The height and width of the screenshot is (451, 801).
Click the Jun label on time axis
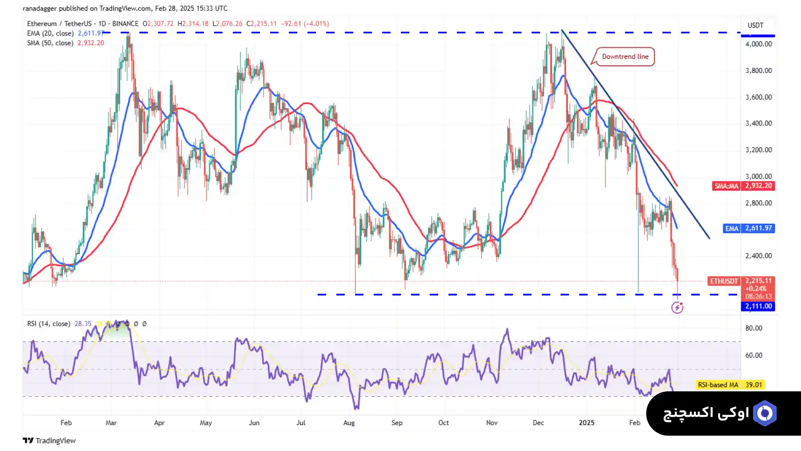[254, 423]
